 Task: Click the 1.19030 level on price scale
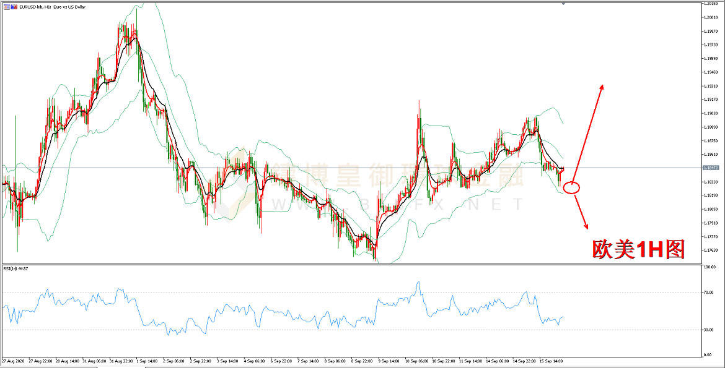coord(710,113)
